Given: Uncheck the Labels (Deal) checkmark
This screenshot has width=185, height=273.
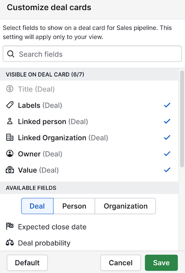Looking at the screenshot, I should coord(167,105).
